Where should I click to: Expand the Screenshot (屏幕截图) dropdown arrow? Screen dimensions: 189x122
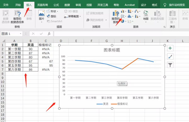click(80, 16)
